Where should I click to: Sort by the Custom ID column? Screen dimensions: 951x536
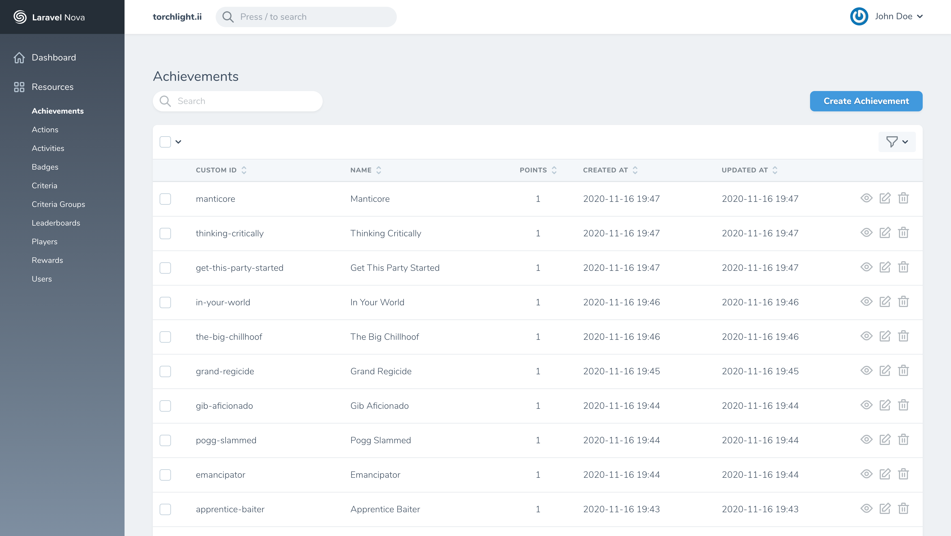tap(221, 170)
